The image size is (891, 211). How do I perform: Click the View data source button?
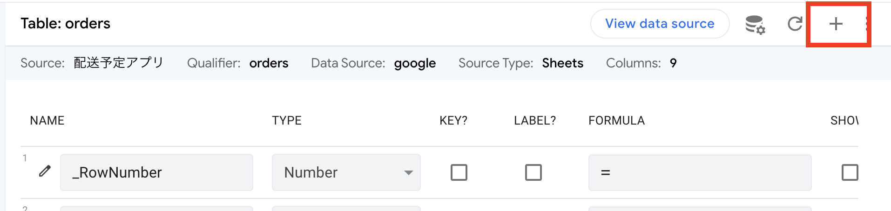660,24
